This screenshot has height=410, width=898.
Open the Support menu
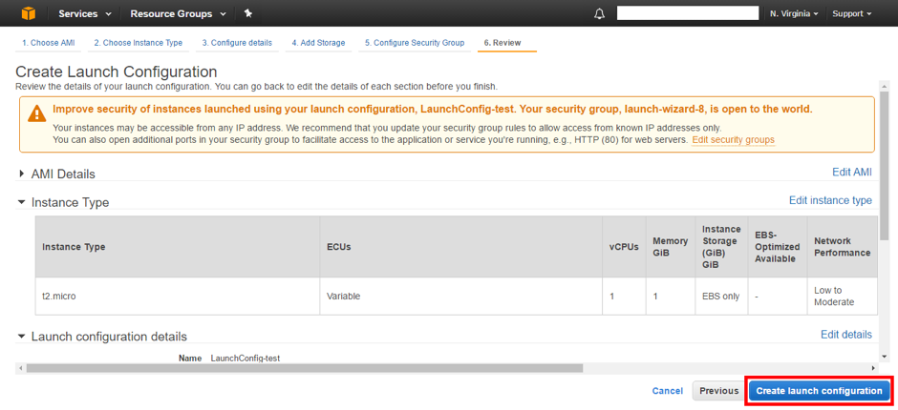(851, 14)
